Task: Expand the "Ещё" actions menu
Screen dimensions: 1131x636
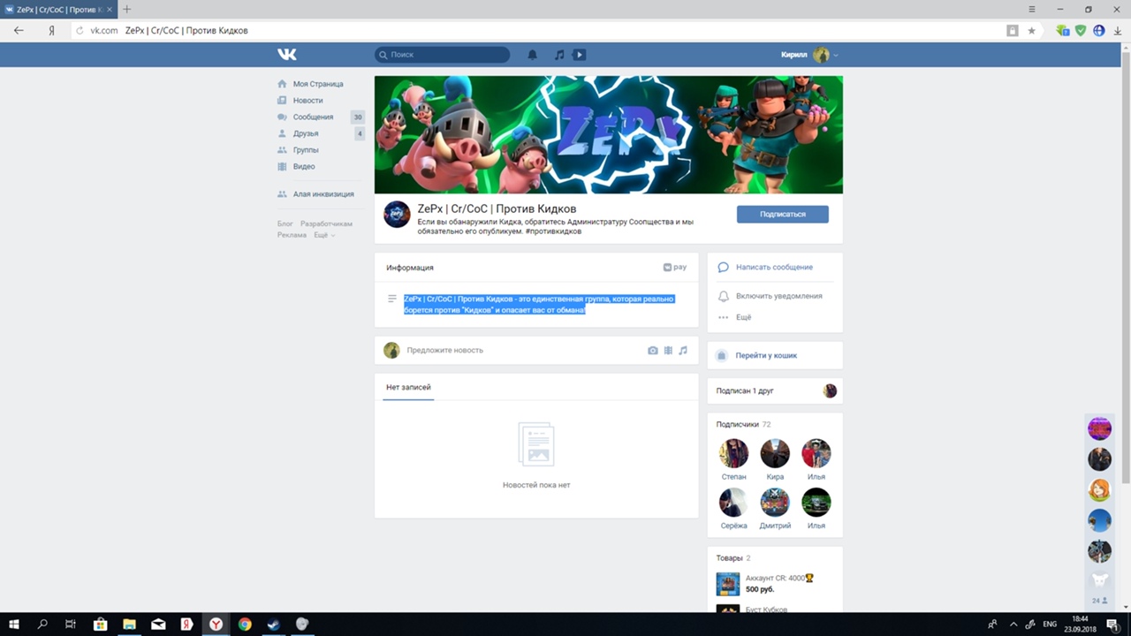Action: point(742,317)
